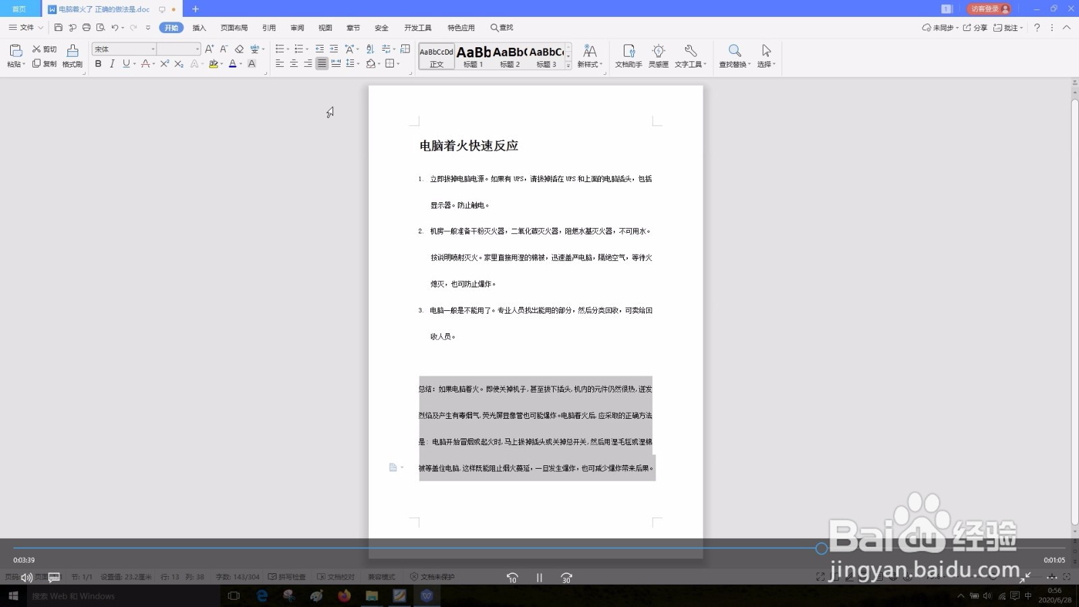1079x607 pixels.
Task: Apply the 标题 1 heading style
Action: pos(474,55)
